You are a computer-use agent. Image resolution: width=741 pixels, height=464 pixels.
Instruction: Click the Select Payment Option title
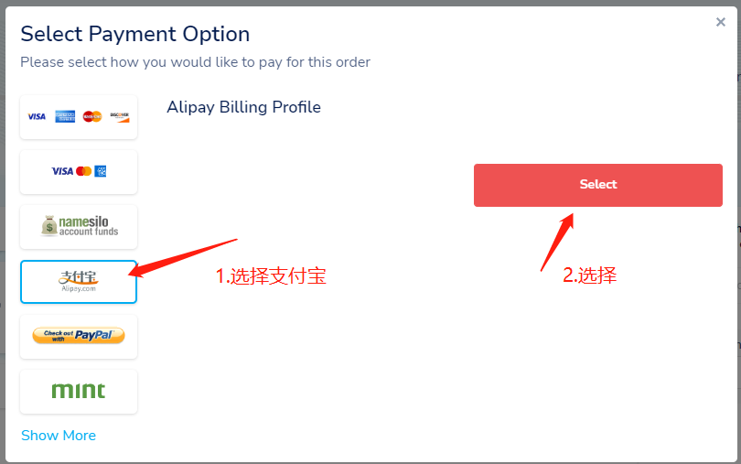pos(135,34)
